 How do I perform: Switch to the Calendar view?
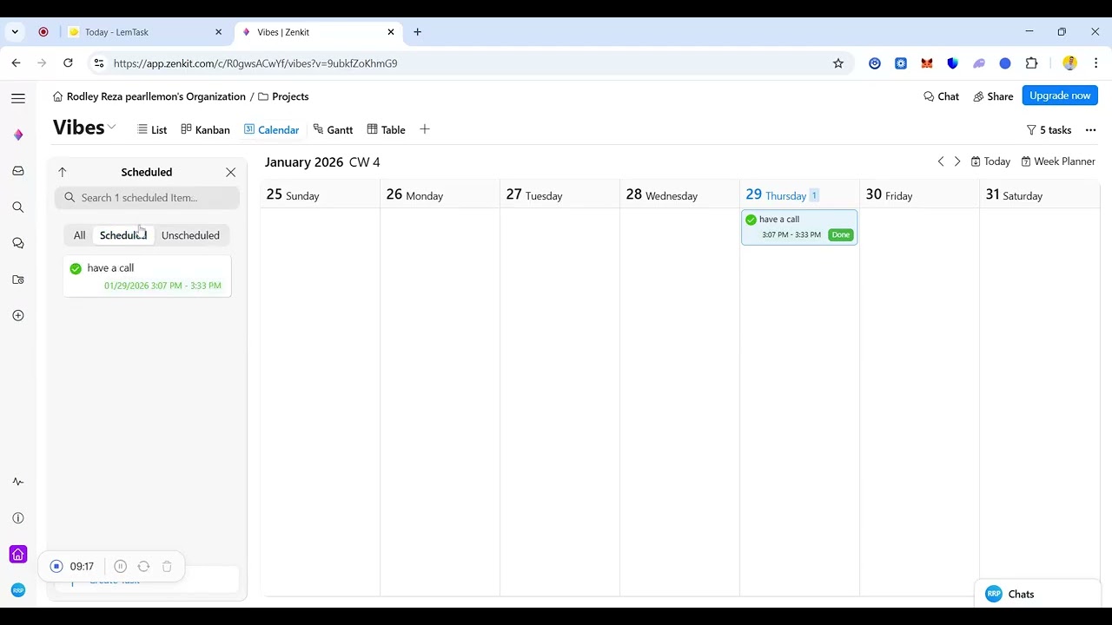271,129
